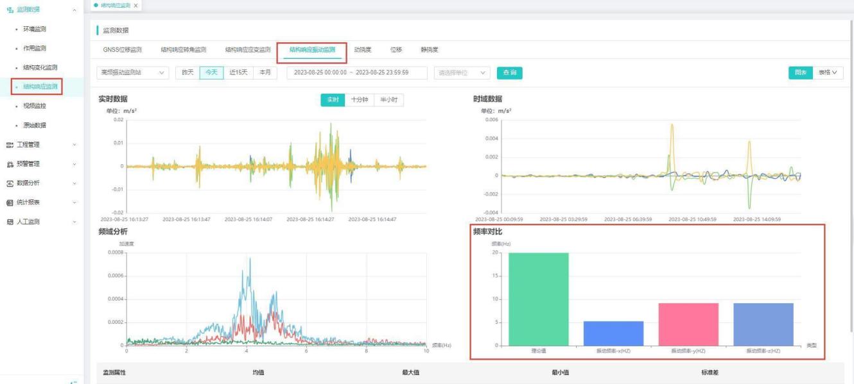The image size is (854, 384).
Task: Open 视频监控 in the sidebar
Action: point(35,106)
